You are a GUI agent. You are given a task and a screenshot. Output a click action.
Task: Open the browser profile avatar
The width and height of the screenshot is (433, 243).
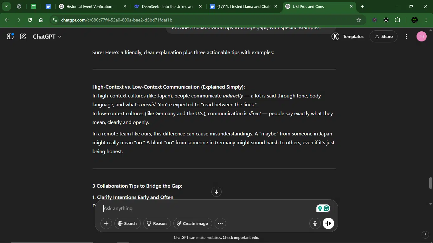[414, 20]
